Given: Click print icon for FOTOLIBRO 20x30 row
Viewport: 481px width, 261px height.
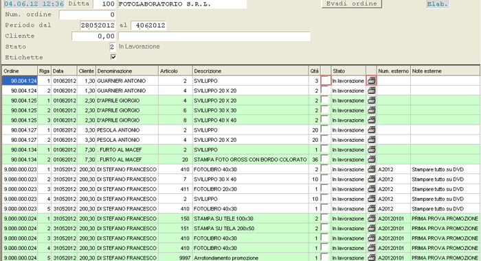Looking at the screenshot, I should tap(372, 188).
